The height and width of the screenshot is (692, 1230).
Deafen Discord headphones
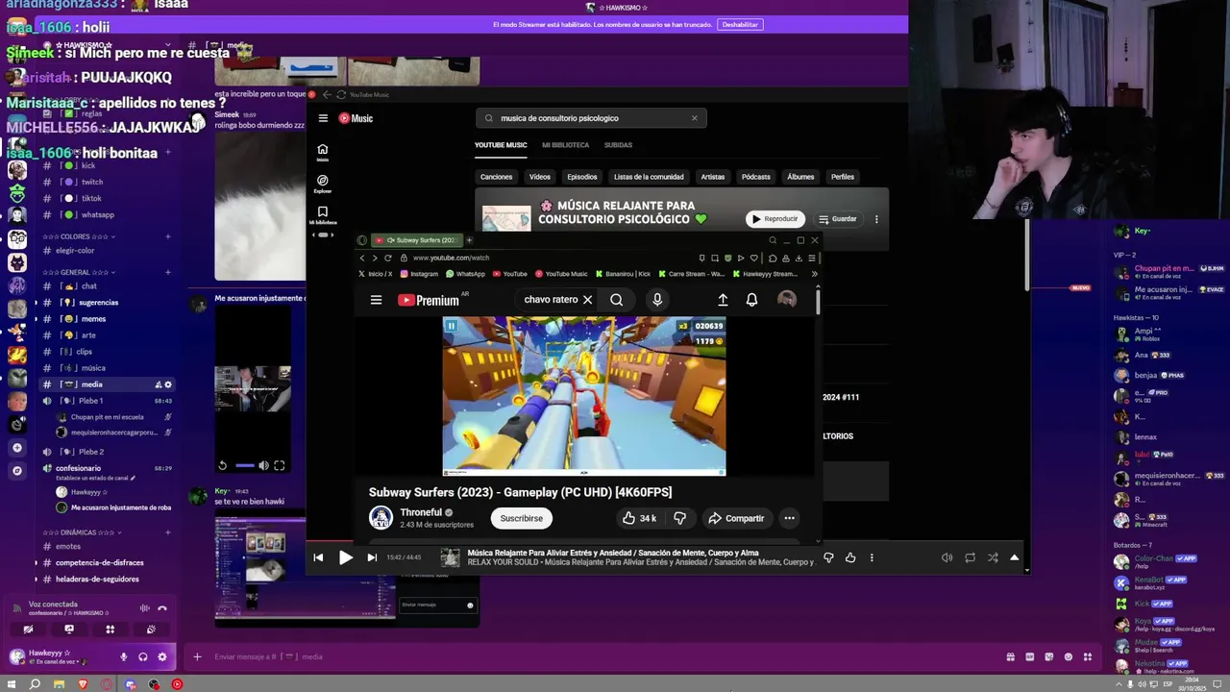coord(142,656)
